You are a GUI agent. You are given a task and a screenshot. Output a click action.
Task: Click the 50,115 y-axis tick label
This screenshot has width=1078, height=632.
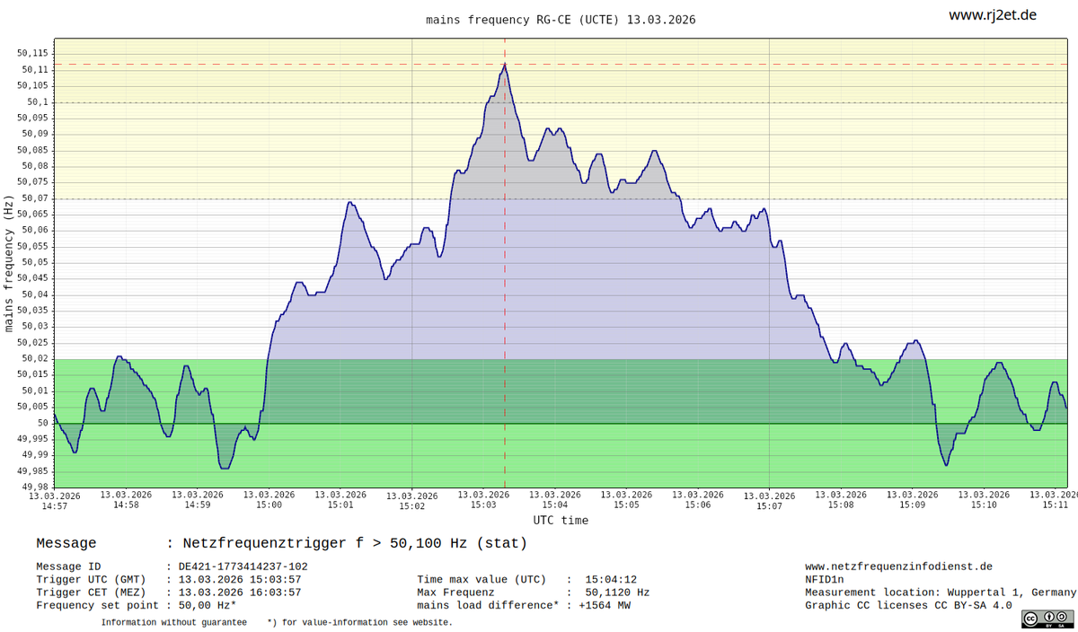click(32, 53)
